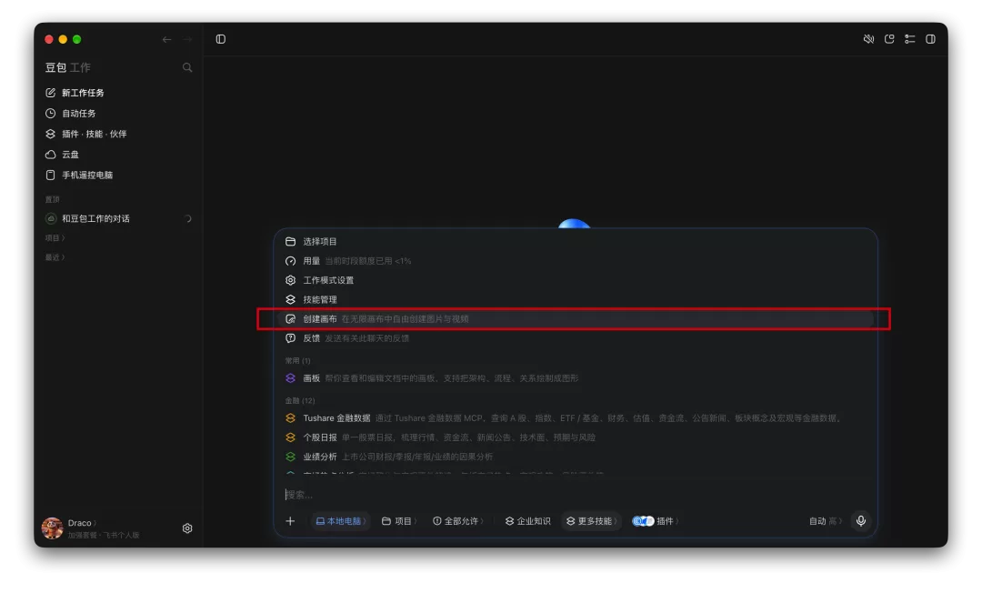This screenshot has width=982, height=593.
Task: Choose 选择项目 from the command list
Action: tap(575, 242)
